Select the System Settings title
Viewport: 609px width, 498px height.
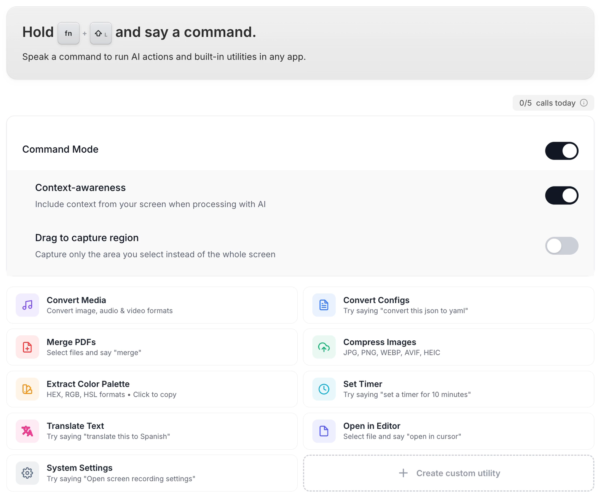pos(79,468)
